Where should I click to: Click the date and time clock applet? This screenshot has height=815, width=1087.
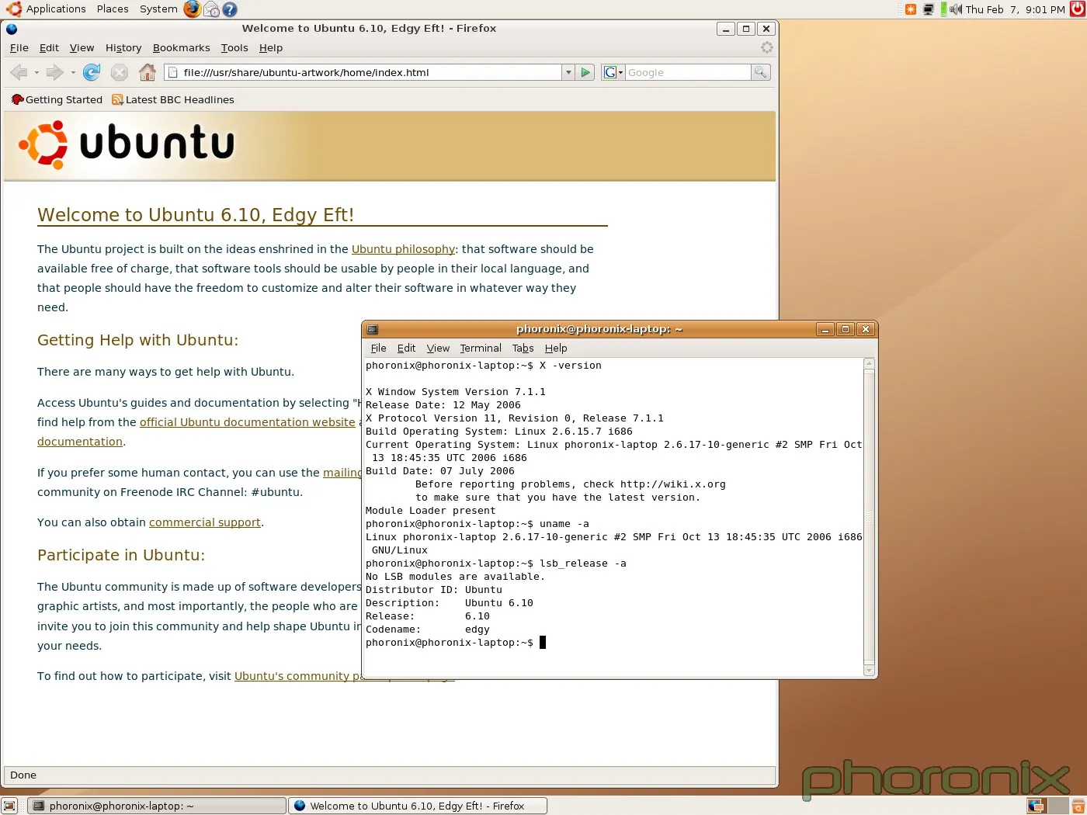pos(1015,9)
